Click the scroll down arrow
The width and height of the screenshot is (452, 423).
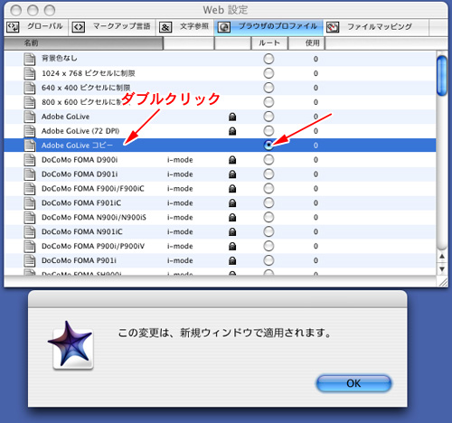point(442,269)
